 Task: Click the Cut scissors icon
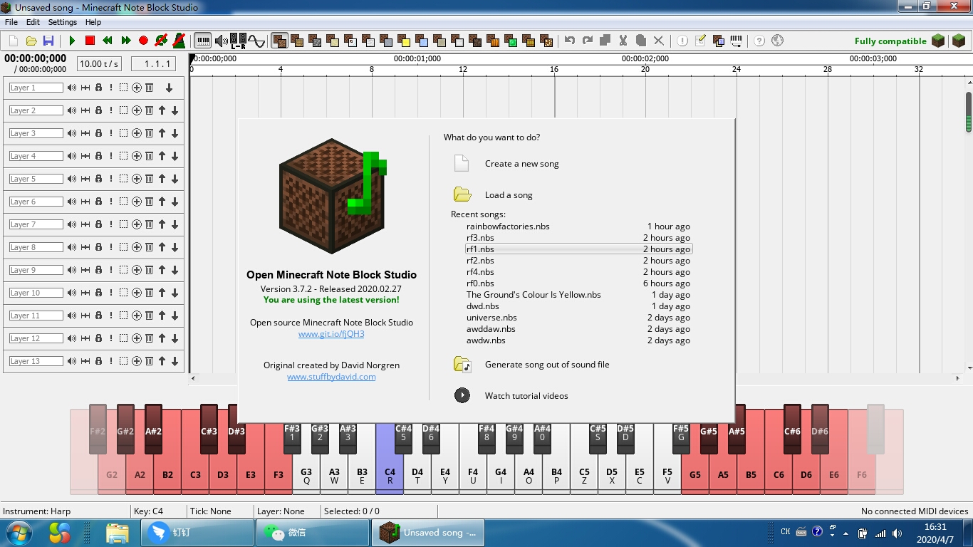tap(623, 41)
